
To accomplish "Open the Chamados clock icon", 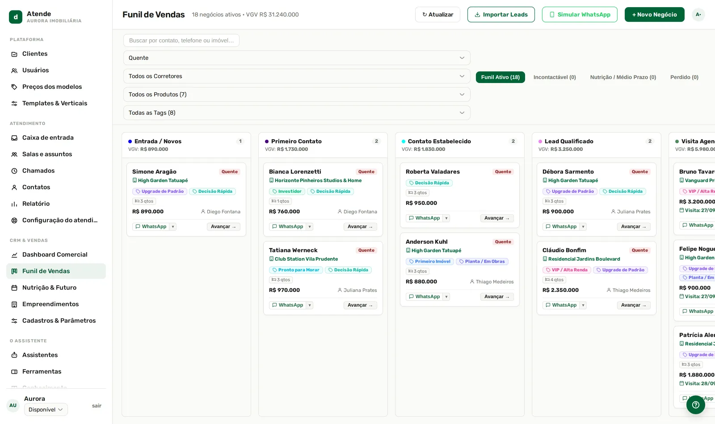I will pyautogui.click(x=14, y=171).
